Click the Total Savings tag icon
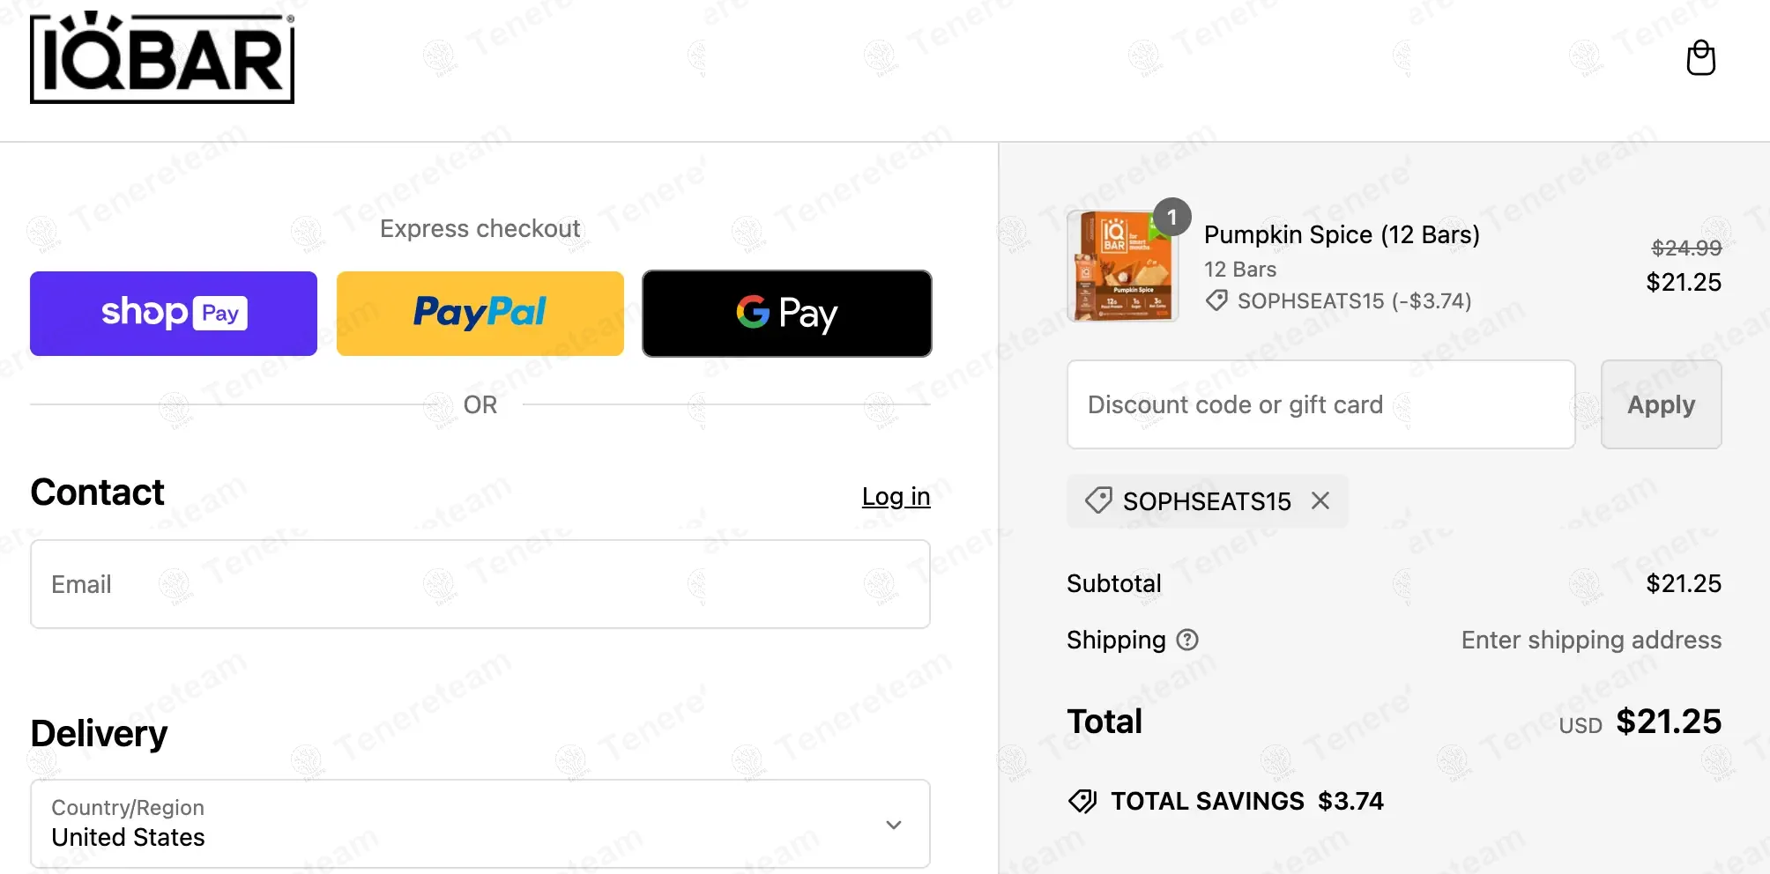The image size is (1770, 874). (1082, 801)
